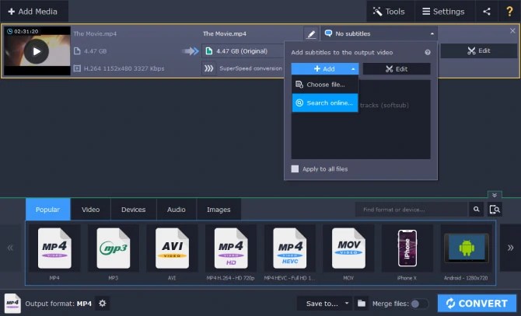Viewport: 521px width, 316px height.
Task: Play The Movie.mp4 thumbnail preview
Action: (x=37, y=51)
